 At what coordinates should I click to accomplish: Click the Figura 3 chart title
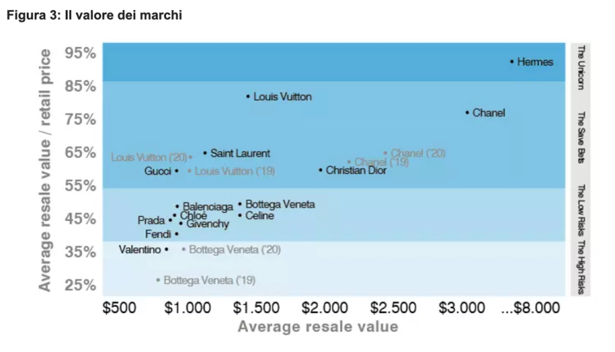[94, 15]
